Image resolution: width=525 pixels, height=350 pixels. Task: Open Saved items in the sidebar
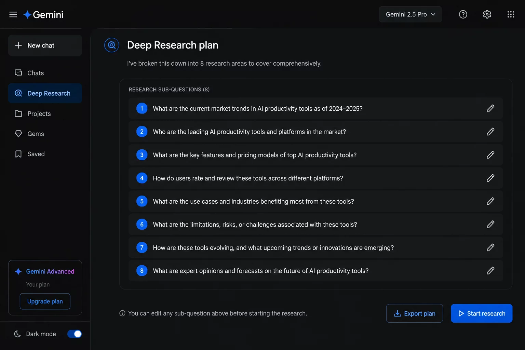click(45, 154)
